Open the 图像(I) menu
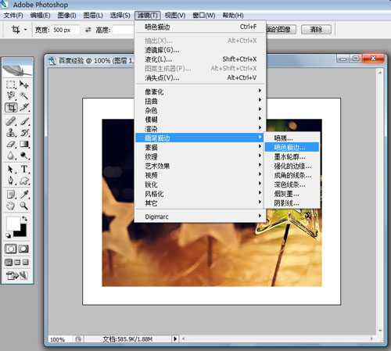391x351 pixels. 66,16
